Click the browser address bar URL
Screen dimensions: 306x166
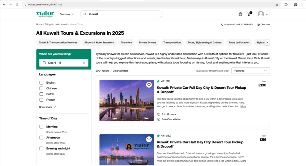[45, 4]
